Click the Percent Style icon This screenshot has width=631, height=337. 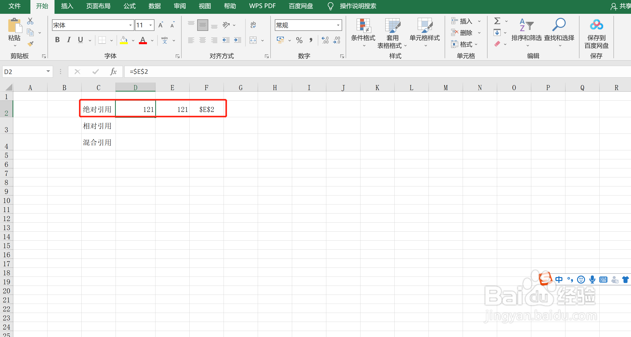299,40
